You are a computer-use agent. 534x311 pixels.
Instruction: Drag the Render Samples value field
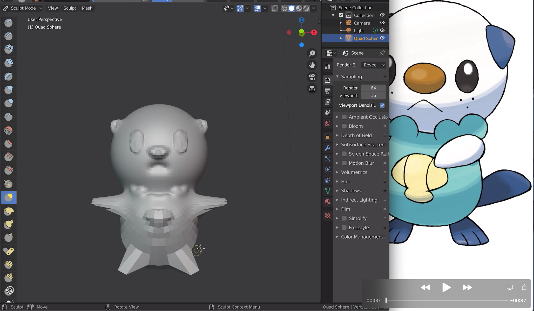pyautogui.click(x=373, y=88)
